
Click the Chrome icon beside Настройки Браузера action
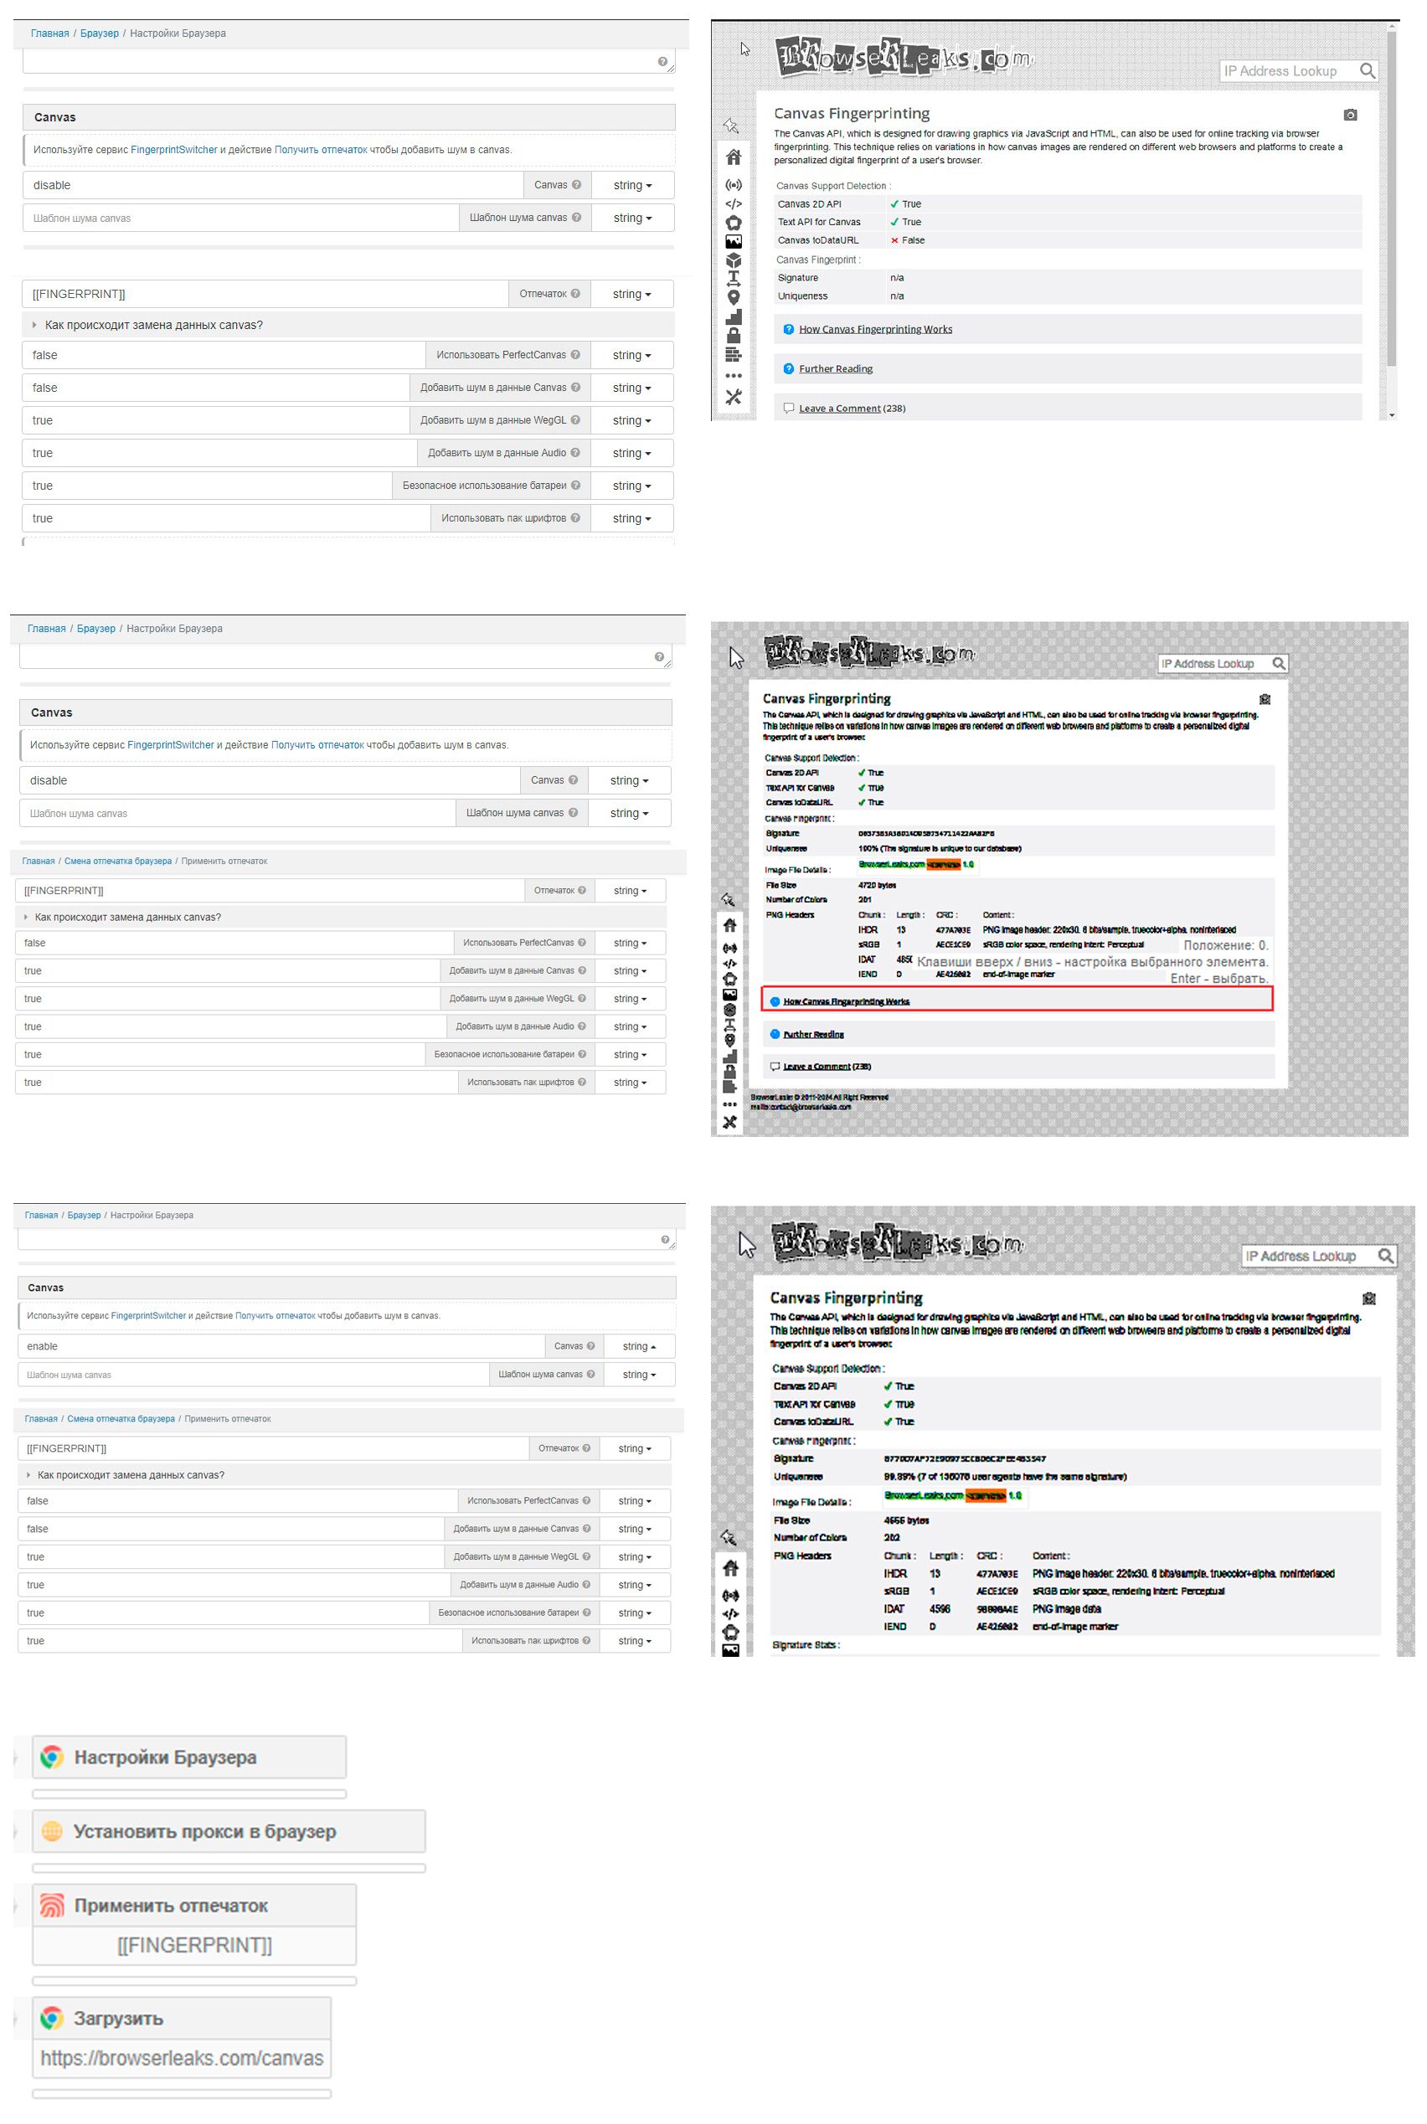tap(53, 1757)
